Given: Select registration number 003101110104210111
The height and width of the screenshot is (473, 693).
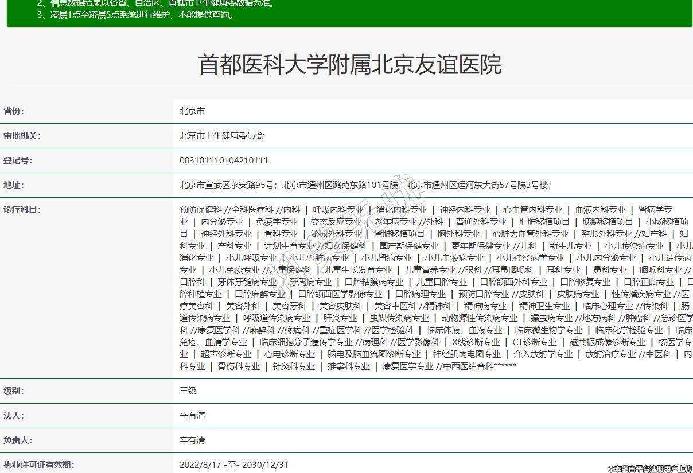Looking at the screenshot, I should click(x=224, y=161).
